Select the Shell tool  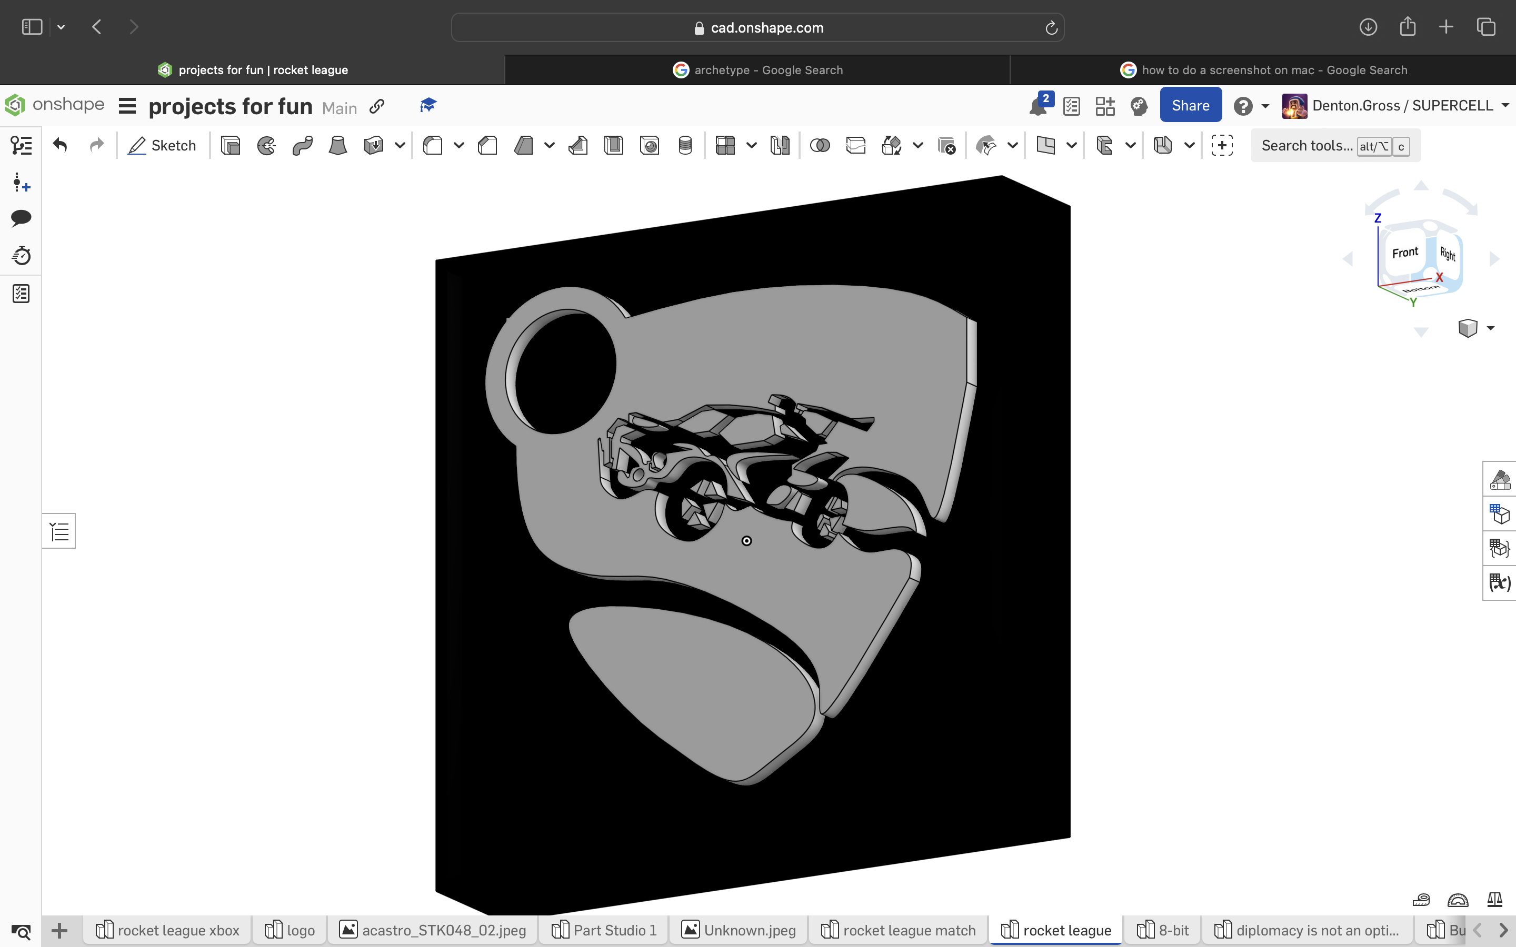tap(613, 145)
